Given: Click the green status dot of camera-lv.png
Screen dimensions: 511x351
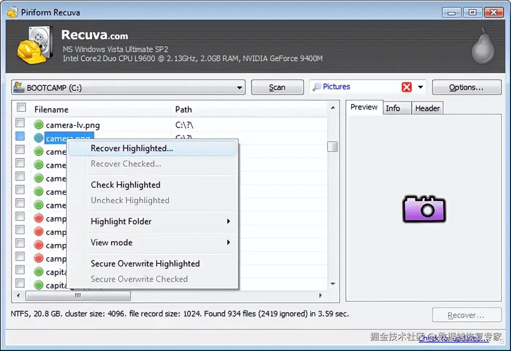Looking at the screenshot, I should coord(39,125).
